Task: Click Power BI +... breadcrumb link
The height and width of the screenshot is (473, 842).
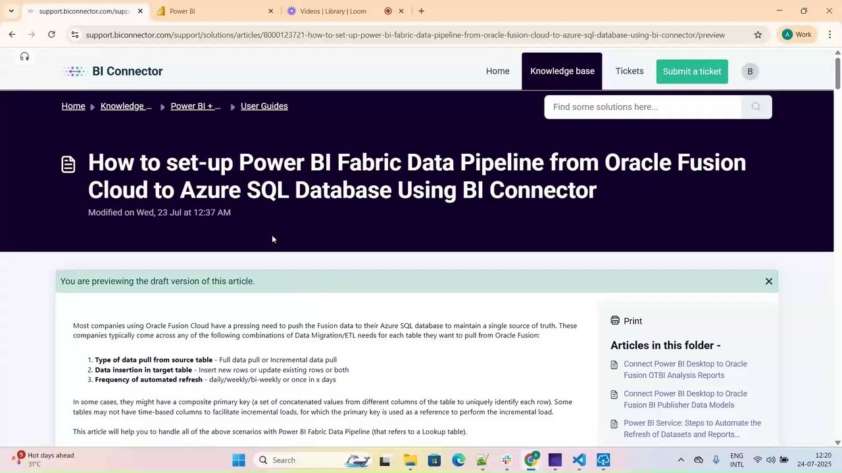Action: pyautogui.click(x=195, y=106)
